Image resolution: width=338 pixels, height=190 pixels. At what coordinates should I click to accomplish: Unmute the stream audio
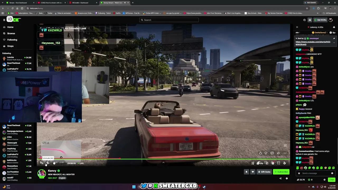click(48, 163)
